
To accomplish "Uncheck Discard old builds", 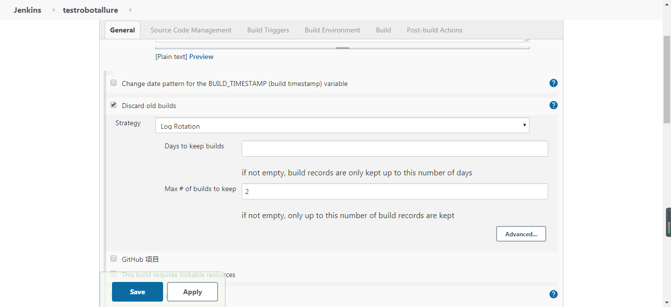I will point(113,105).
